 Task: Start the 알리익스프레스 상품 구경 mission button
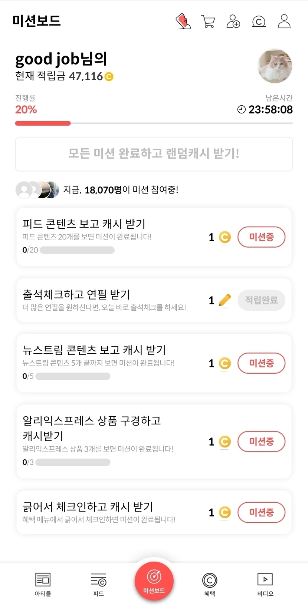261,442
